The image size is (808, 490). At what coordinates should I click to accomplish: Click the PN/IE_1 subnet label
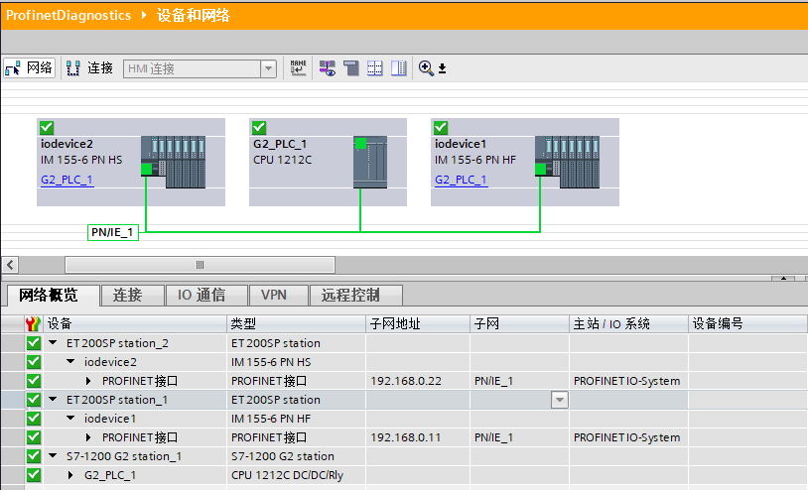click(x=112, y=232)
